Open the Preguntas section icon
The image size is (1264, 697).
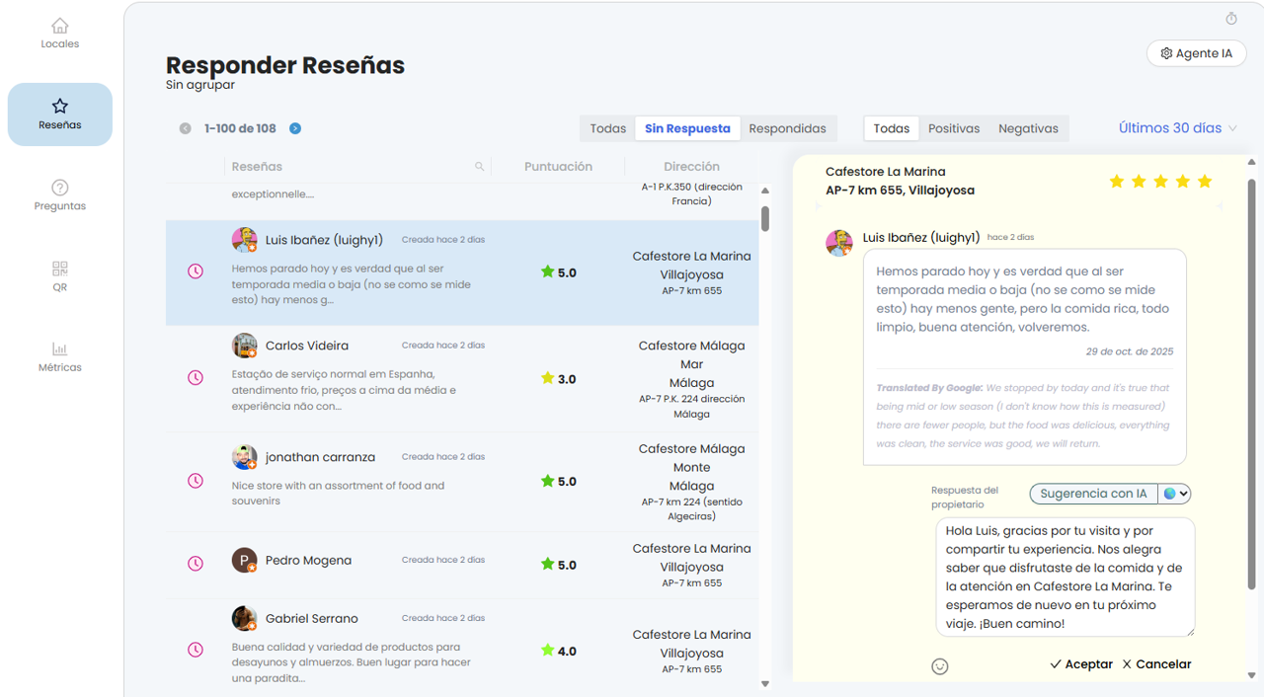click(60, 188)
